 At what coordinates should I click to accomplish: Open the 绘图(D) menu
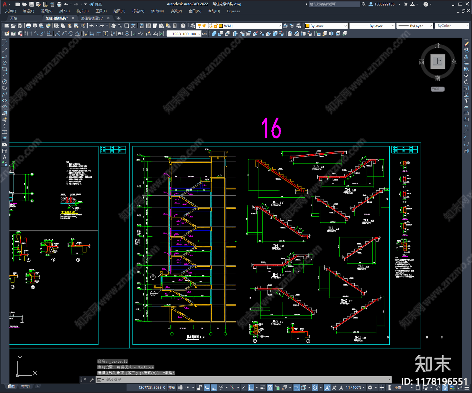(119, 11)
